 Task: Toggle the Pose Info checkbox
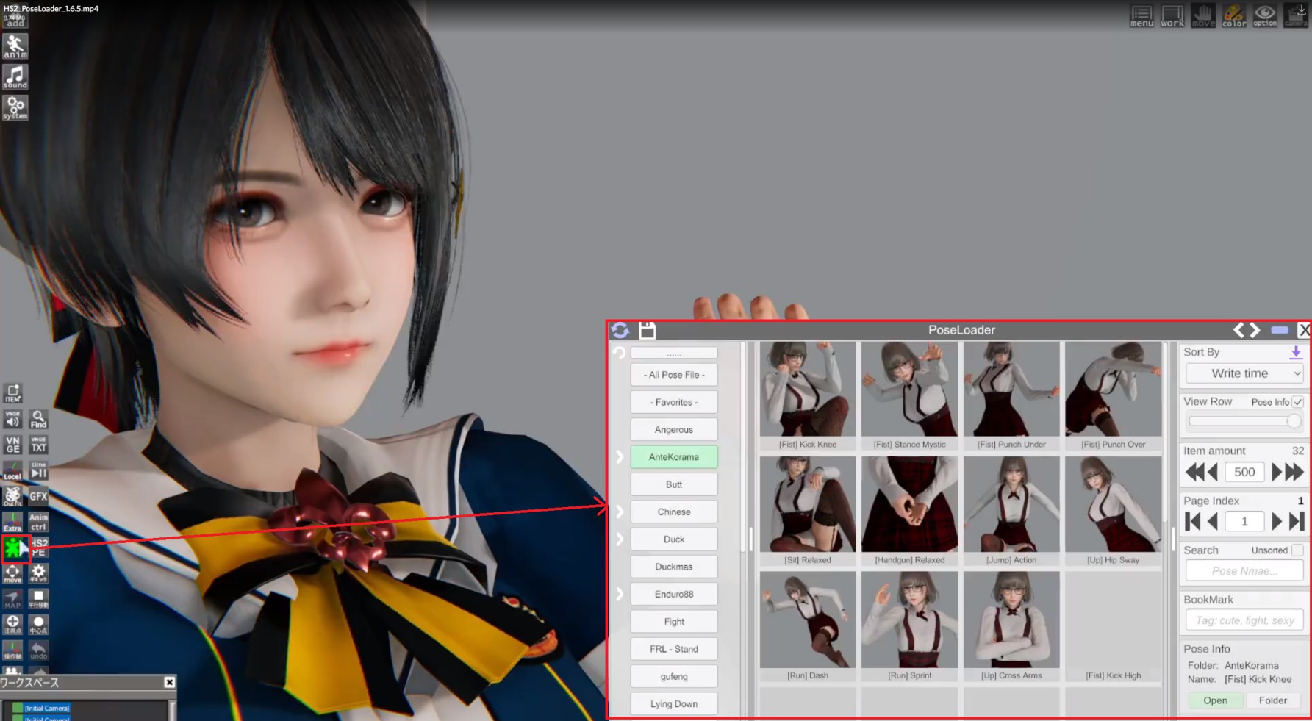coord(1297,402)
